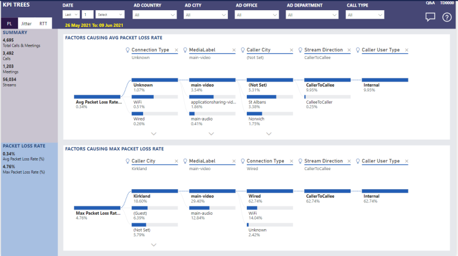Viewport: 458px width, 256px height.
Task: Remove Connection Type level from Avg tree
Action: tap(177, 50)
